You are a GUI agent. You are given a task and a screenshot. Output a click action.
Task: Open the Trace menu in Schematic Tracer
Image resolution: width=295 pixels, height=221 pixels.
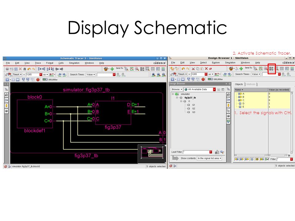pos(38,63)
